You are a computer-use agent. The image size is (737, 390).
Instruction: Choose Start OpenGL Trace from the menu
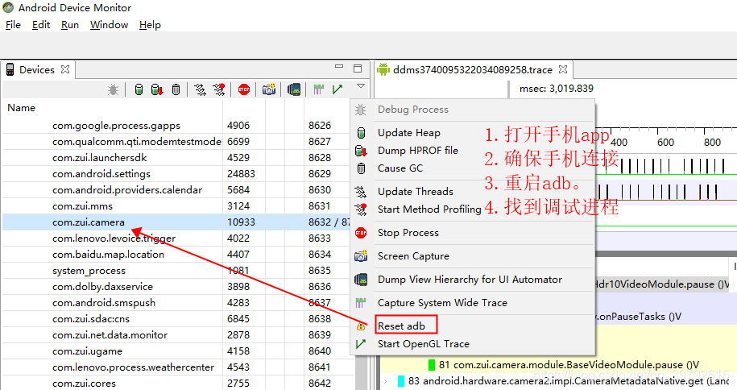coord(424,344)
